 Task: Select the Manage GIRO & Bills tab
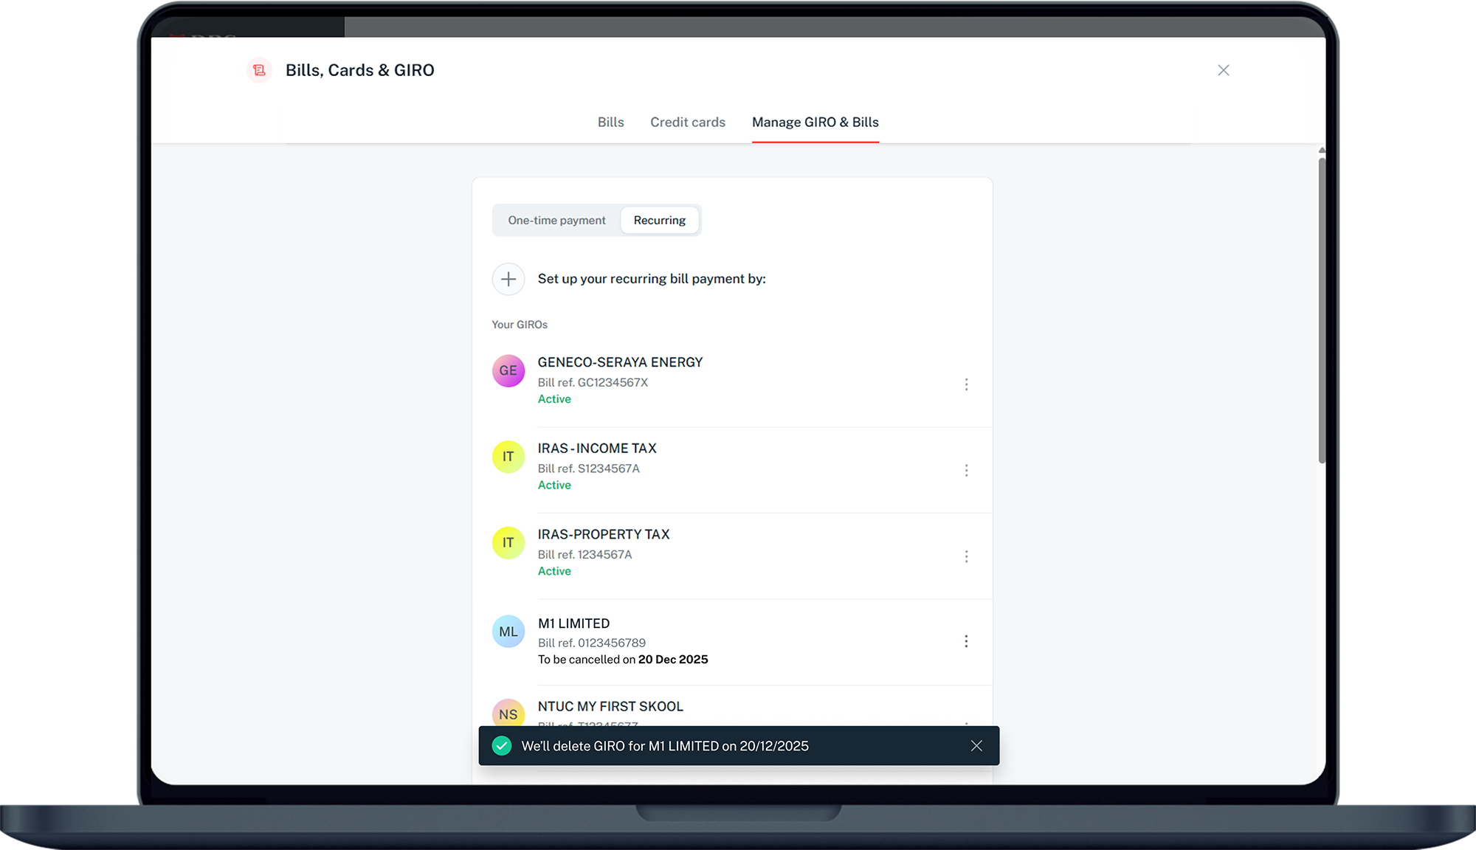(x=815, y=122)
